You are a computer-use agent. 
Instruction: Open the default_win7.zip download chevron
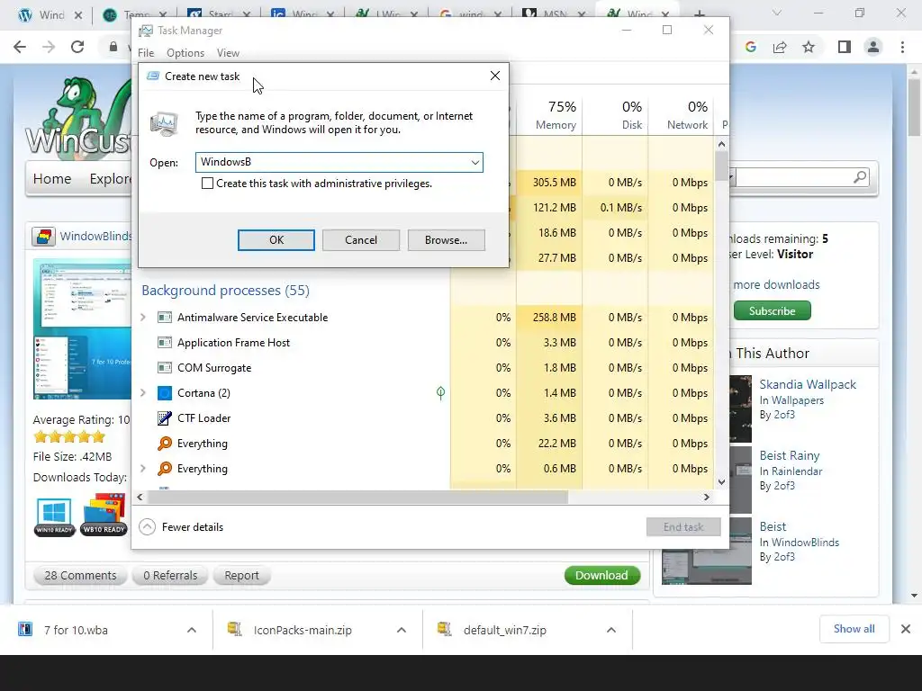[611, 630]
